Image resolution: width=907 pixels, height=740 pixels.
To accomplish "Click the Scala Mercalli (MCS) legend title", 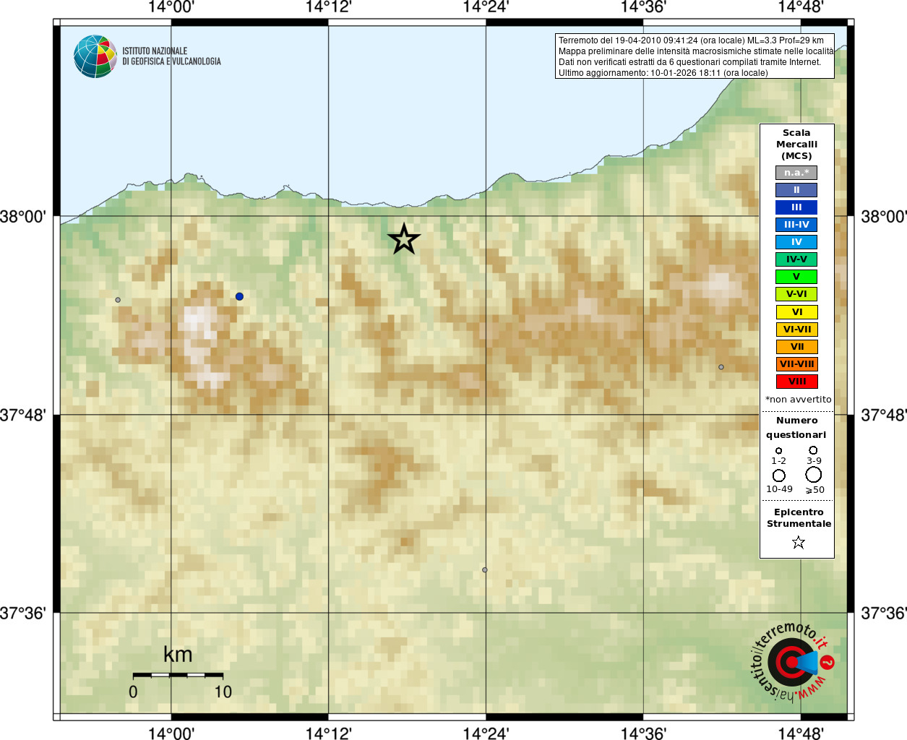I will [x=796, y=145].
